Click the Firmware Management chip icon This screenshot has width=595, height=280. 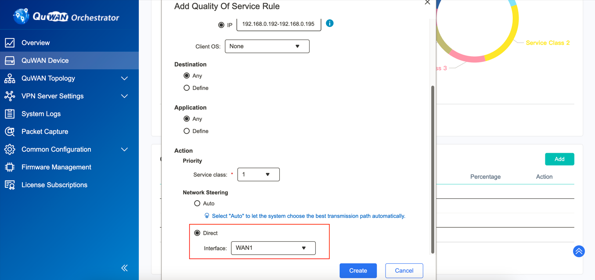[x=10, y=167]
